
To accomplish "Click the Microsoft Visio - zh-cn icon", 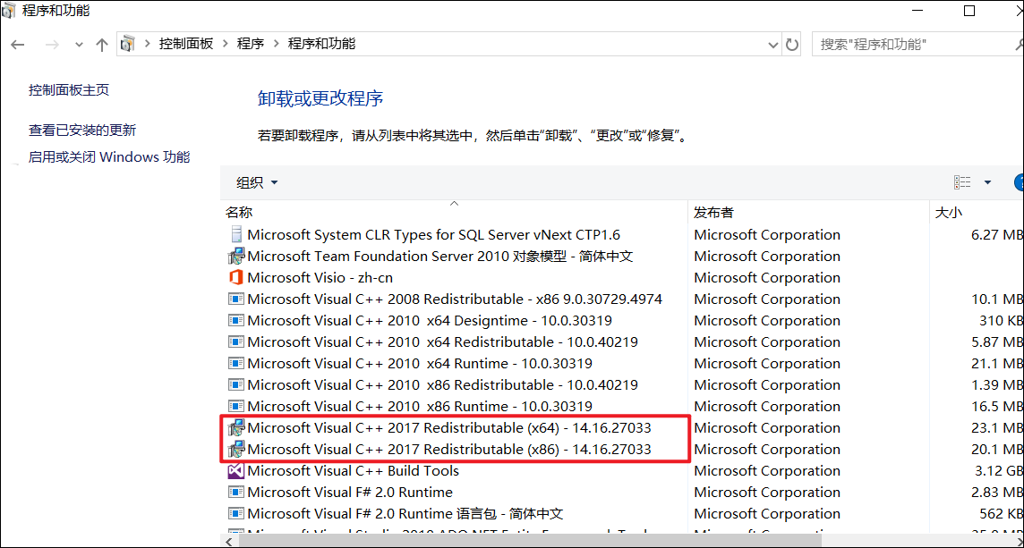I will point(236,278).
